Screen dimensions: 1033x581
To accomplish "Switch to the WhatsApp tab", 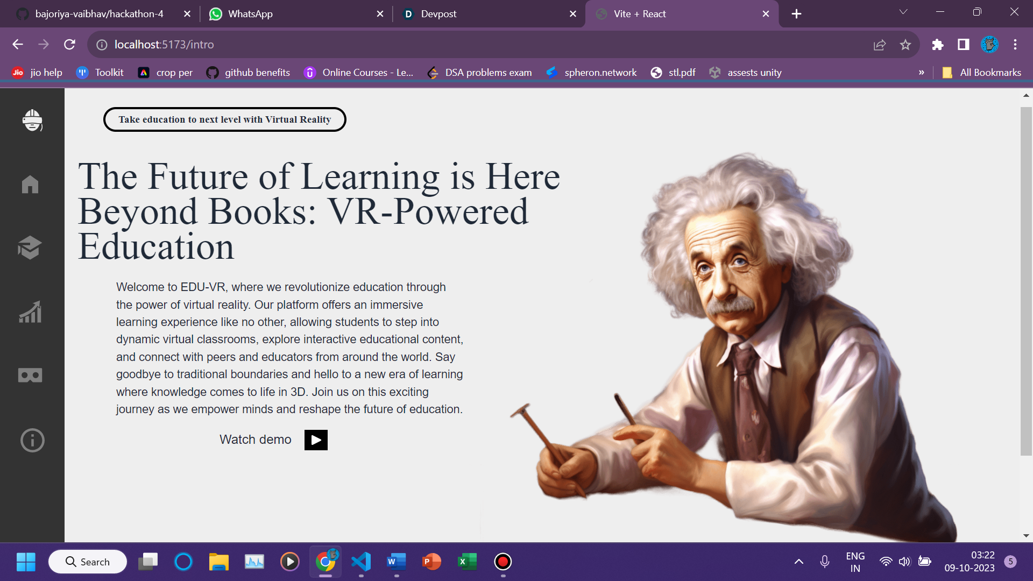I will (x=291, y=14).
